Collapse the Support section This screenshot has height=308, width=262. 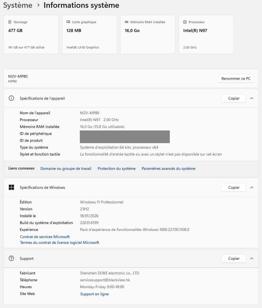252,258
